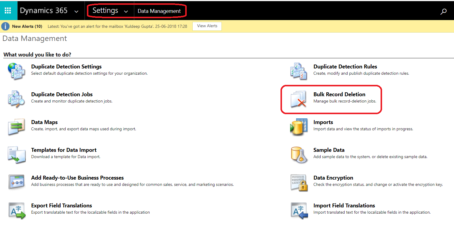This screenshot has height=231, width=454.
Task: Click the Sample Data flask icon
Action: [299, 154]
